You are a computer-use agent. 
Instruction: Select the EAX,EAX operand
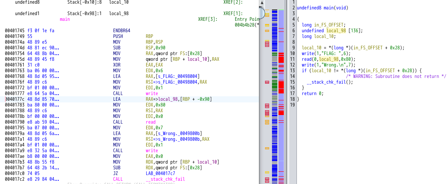click(154, 65)
